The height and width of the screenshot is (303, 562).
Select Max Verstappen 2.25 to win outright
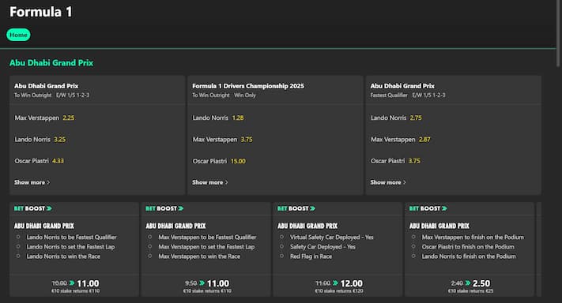pyautogui.click(x=44, y=118)
